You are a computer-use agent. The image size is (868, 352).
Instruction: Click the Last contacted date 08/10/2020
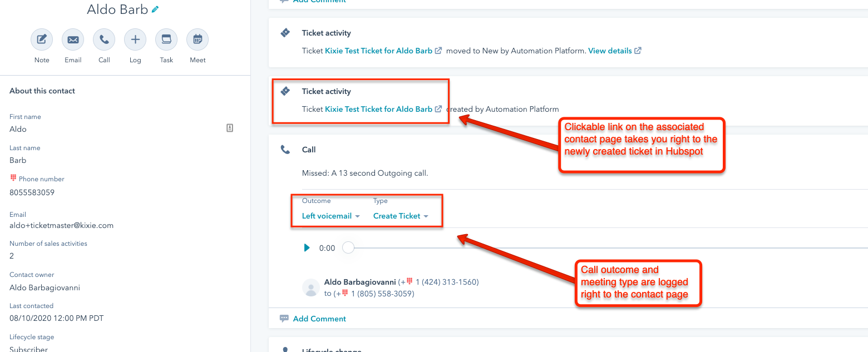point(56,319)
